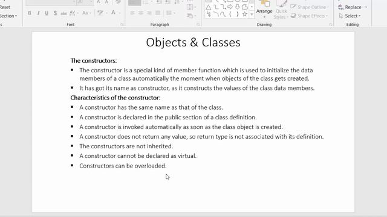The image size is (387, 217).
Task: Center align text
Action: (141, 13)
